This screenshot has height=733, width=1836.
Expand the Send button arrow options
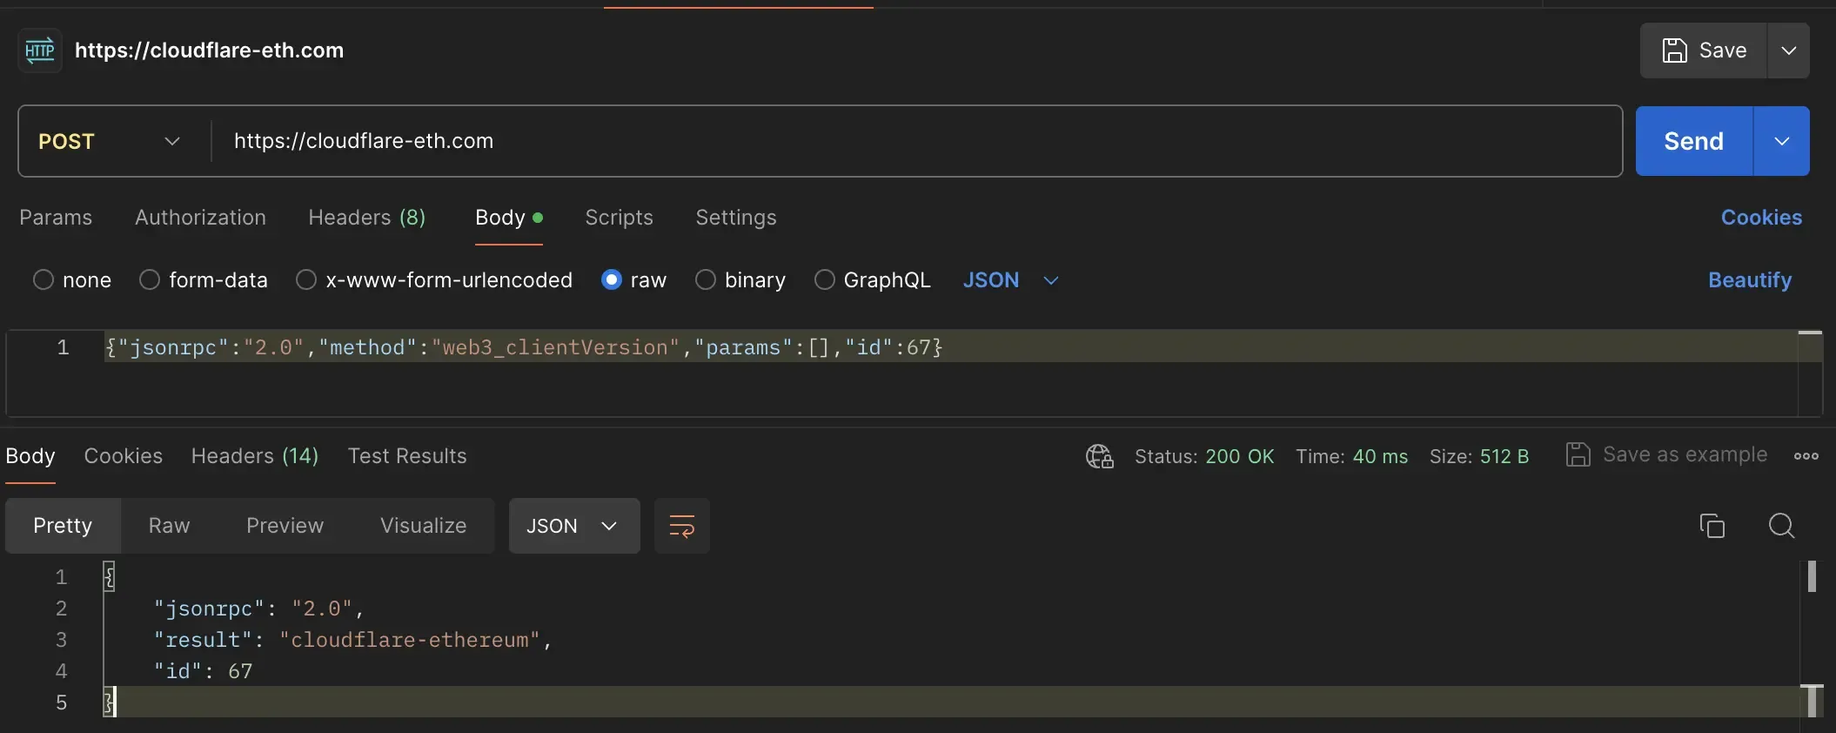[1781, 141]
